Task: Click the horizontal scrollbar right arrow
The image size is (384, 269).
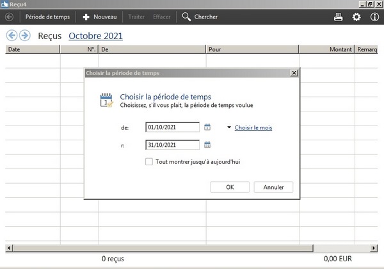Action: (x=374, y=248)
